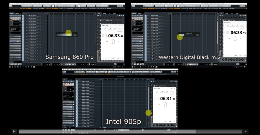Screen dimensions: 260x135
Task: Click the Cortana search circle in Samsung window taskbar
Action: (x=12, y=67)
